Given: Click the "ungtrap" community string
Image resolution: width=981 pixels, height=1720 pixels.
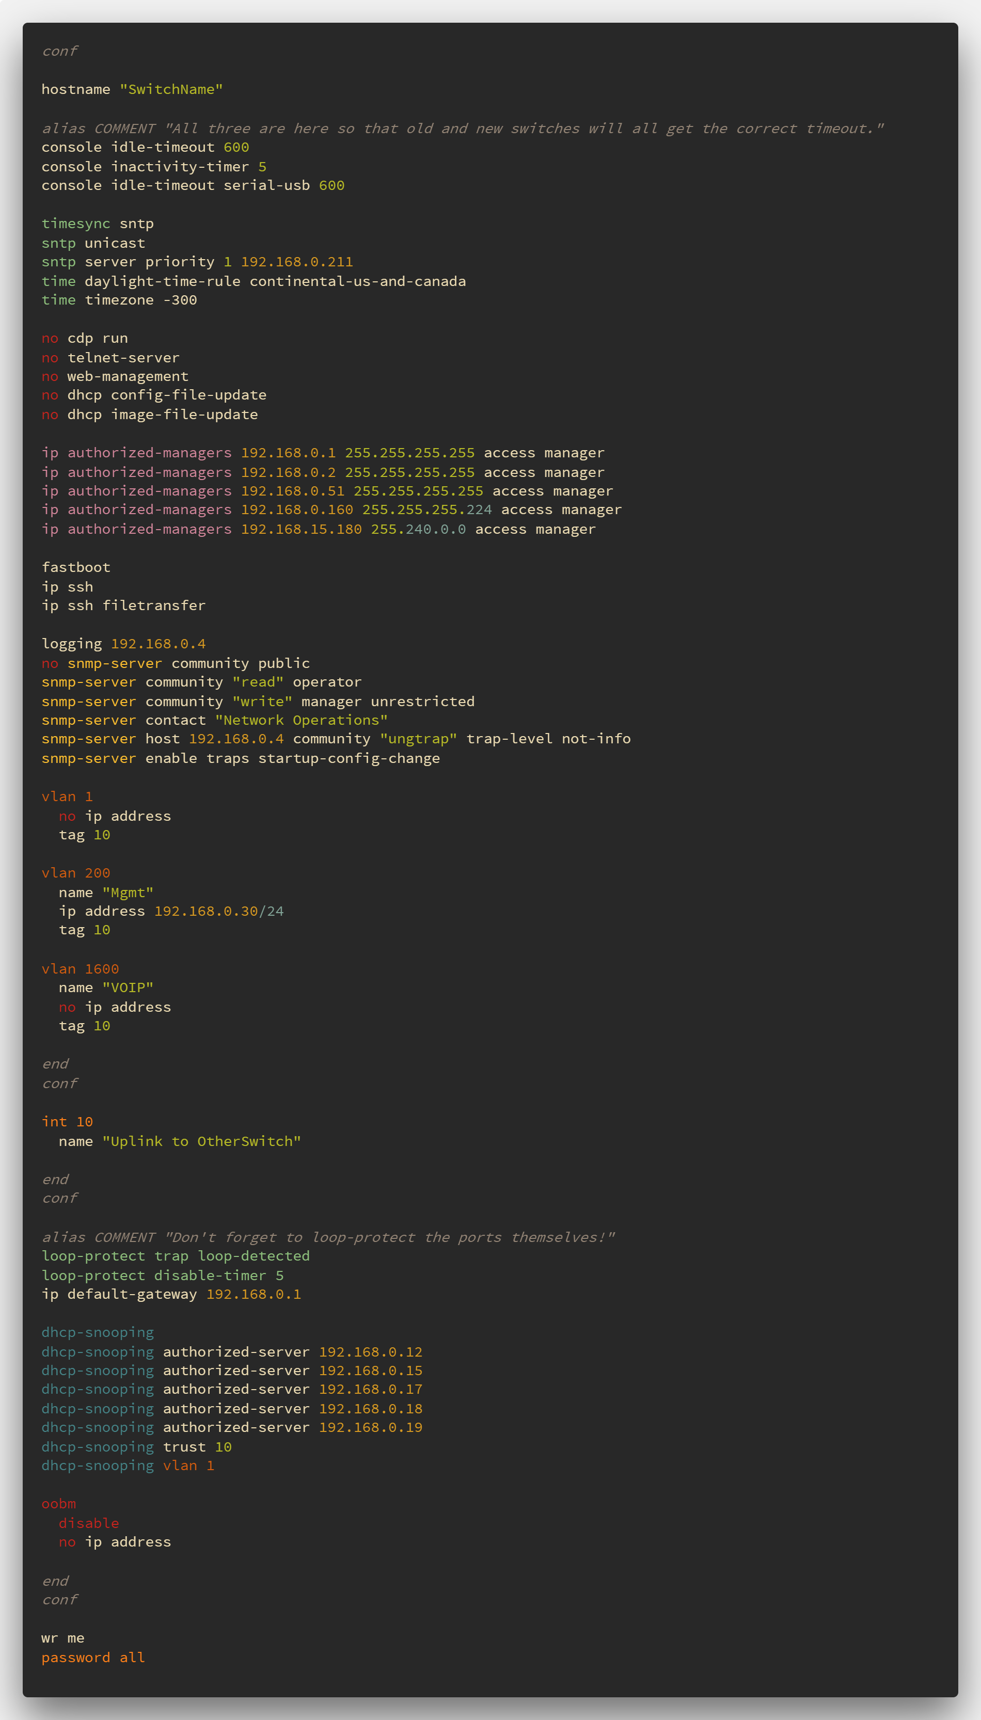Looking at the screenshot, I should (x=419, y=739).
